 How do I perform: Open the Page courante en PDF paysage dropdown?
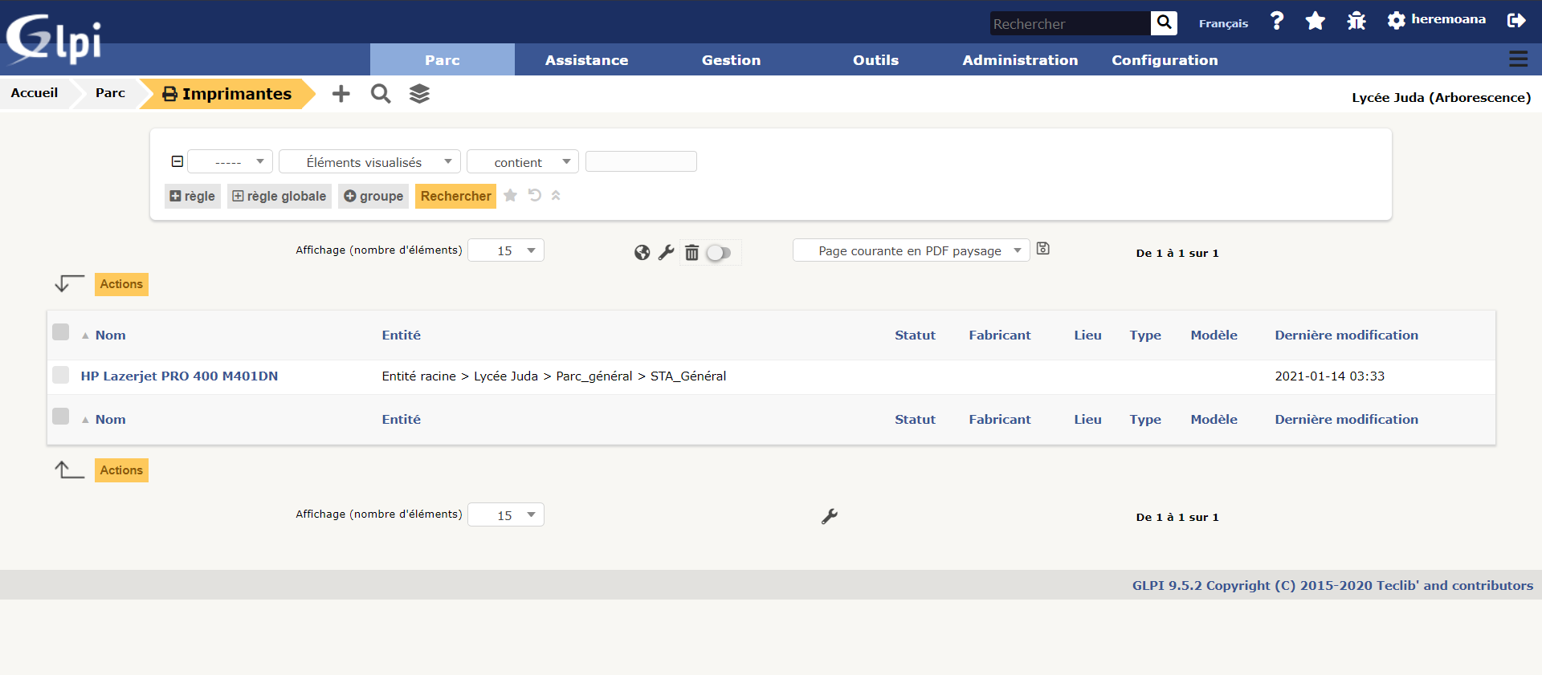coord(911,250)
